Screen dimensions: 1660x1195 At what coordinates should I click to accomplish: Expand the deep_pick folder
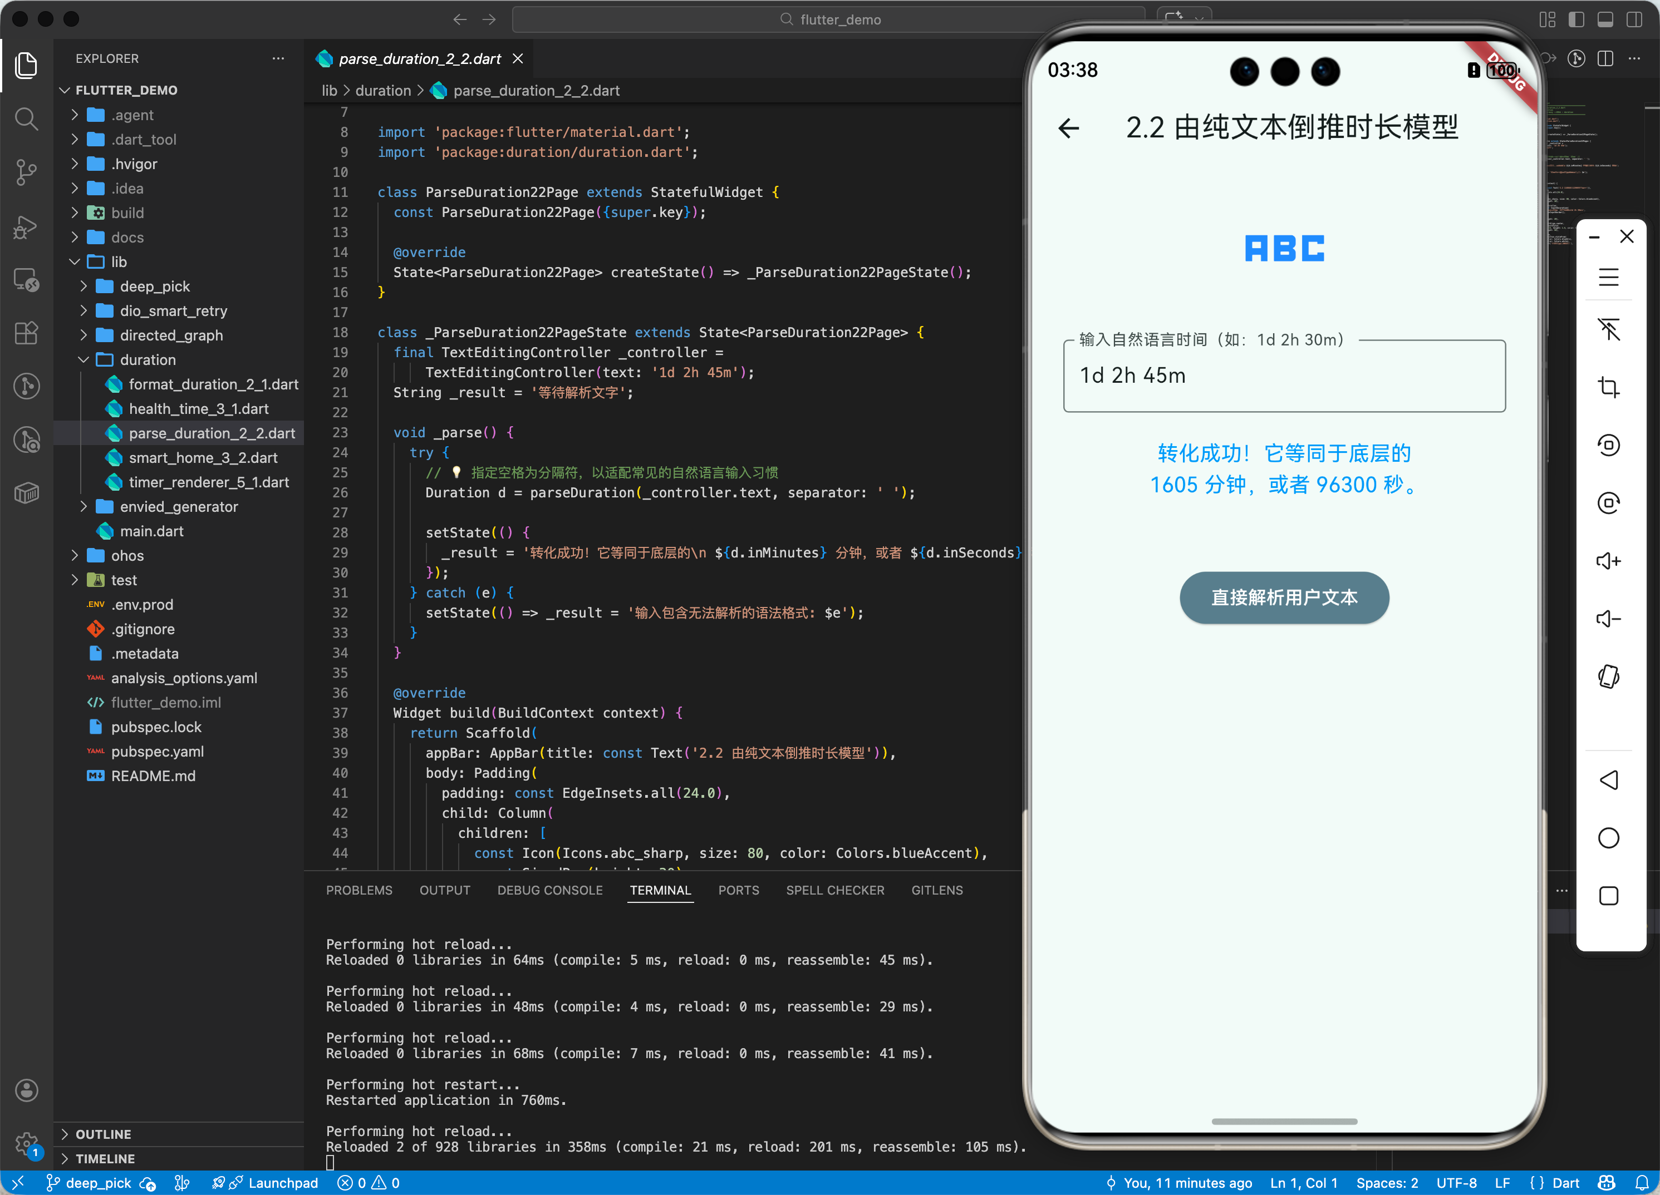point(154,286)
